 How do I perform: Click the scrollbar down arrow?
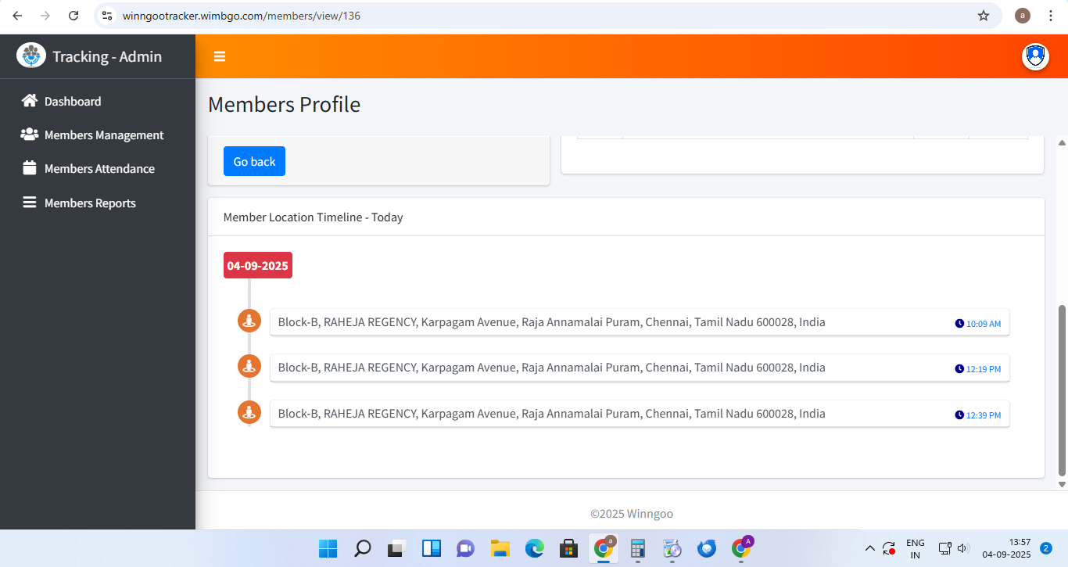[1062, 485]
